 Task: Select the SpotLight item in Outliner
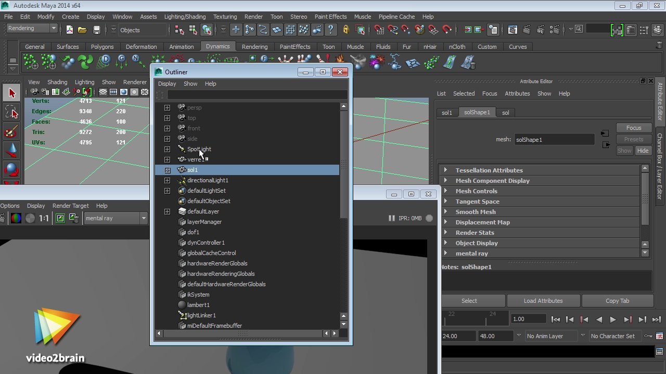coord(199,149)
